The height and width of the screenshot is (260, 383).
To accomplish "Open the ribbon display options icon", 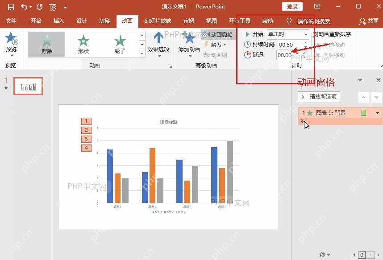I will pos(317,6).
